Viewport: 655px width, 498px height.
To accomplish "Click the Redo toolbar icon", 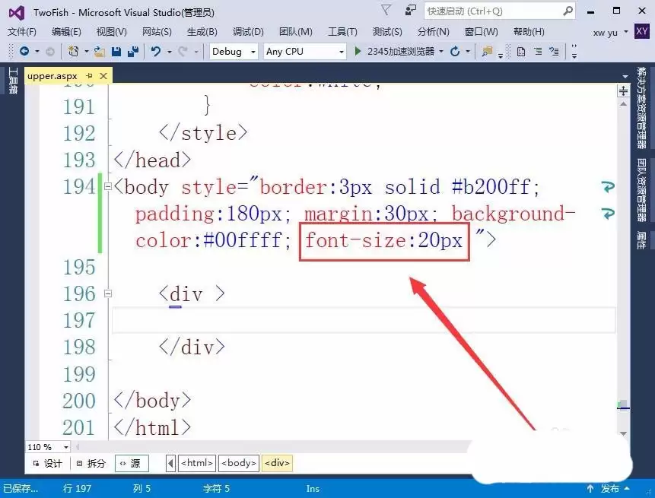I will point(183,51).
